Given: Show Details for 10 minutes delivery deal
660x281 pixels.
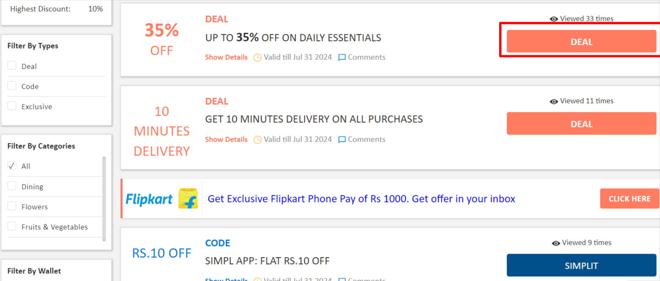Looking at the screenshot, I should (226, 140).
